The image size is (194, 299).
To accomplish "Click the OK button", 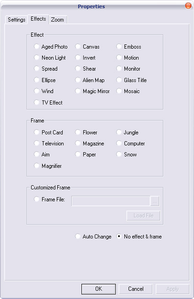I will (98, 289).
